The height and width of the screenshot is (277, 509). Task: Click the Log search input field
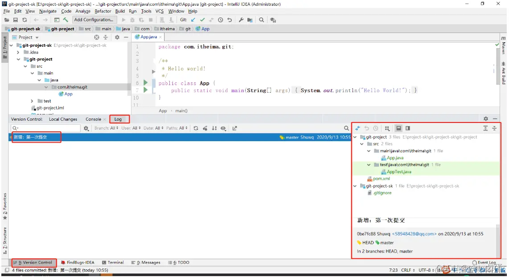[45, 128]
